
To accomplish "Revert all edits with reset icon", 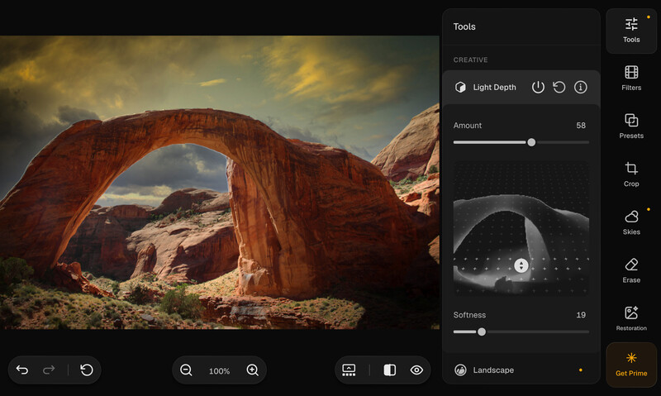I will 87,370.
